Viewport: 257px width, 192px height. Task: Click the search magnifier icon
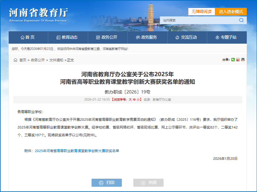coord(241,20)
